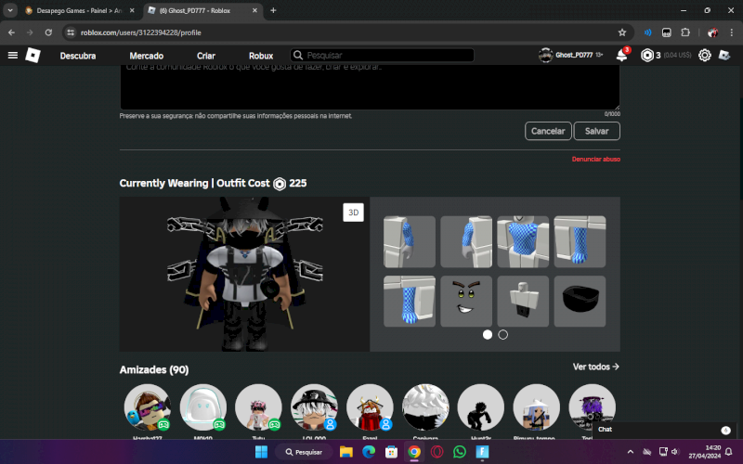Screen dimensions: 743x464
Task: Open the Ver todos friends link
Action: pyautogui.click(x=595, y=367)
